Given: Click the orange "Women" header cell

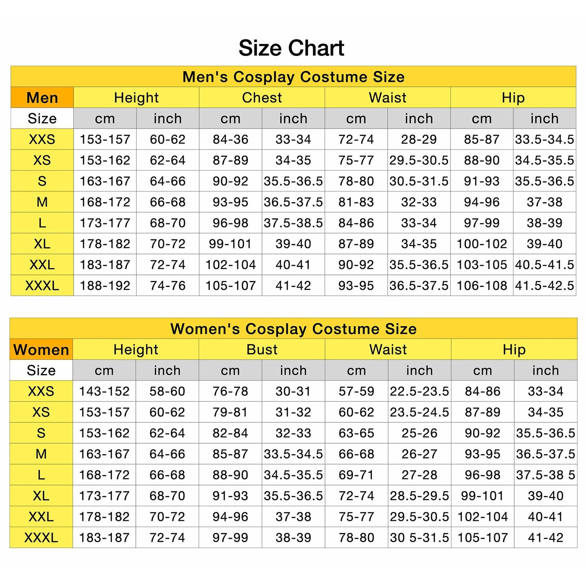Looking at the screenshot, I should (x=41, y=350).
